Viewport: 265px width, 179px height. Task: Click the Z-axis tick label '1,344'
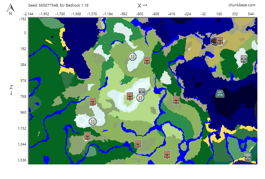click(x=22, y=144)
